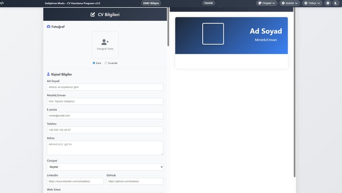Open the Ayarlar settings dropdown
The height and width of the screenshot is (193, 342).
[289, 3]
